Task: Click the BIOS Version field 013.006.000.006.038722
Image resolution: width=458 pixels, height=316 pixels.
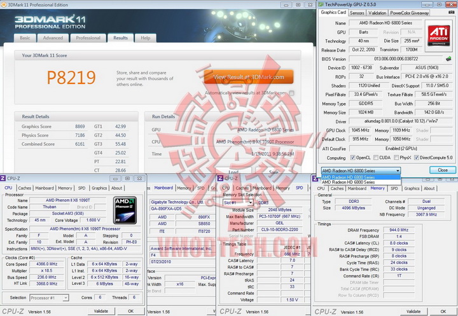Action: tap(396, 58)
